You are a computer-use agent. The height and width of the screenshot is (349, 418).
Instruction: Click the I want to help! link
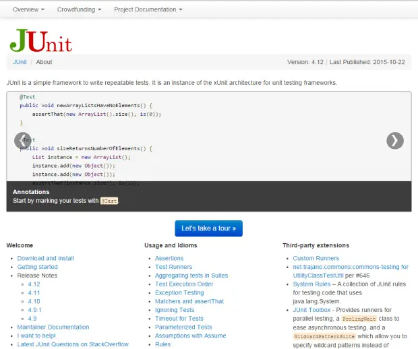tap(36, 336)
